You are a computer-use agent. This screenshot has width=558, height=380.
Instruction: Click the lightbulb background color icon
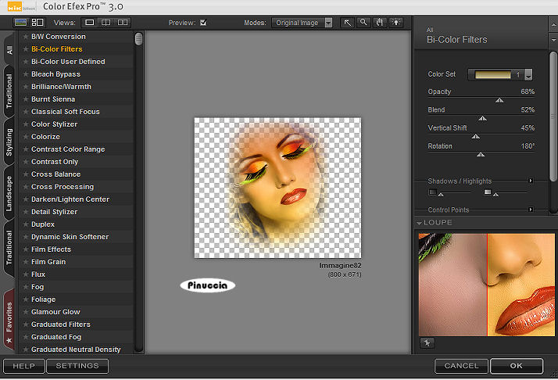point(395,23)
